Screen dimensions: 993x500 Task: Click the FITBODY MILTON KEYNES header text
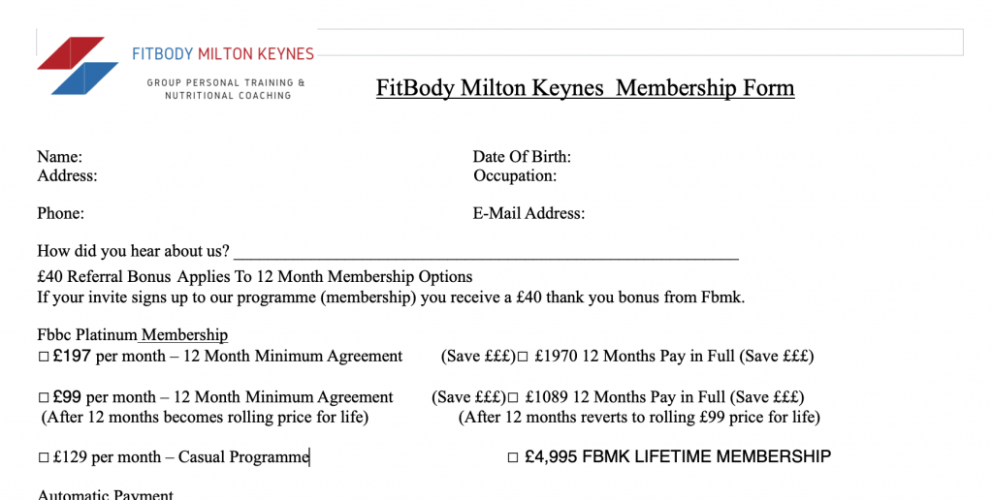coord(223,54)
